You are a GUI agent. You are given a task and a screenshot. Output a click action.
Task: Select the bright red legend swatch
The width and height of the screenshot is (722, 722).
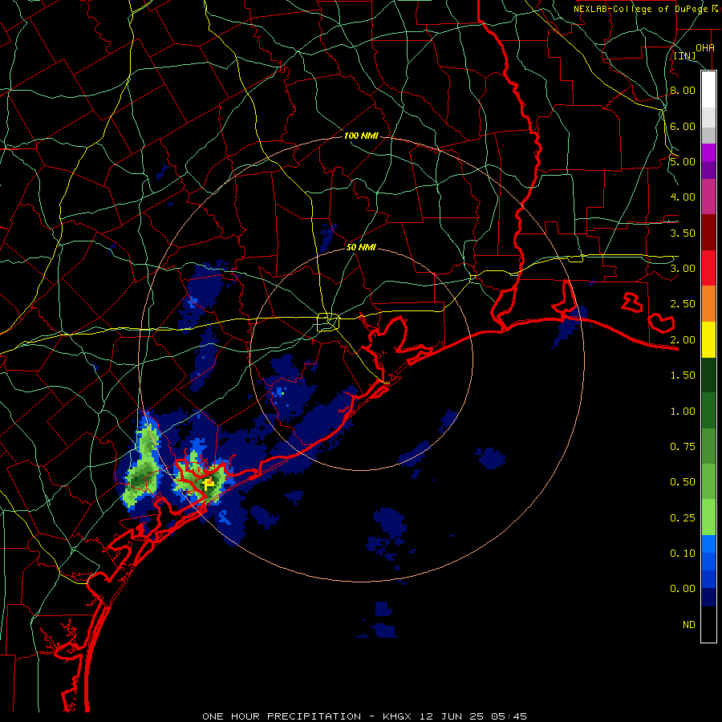pyautogui.click(x=708, y=268)
